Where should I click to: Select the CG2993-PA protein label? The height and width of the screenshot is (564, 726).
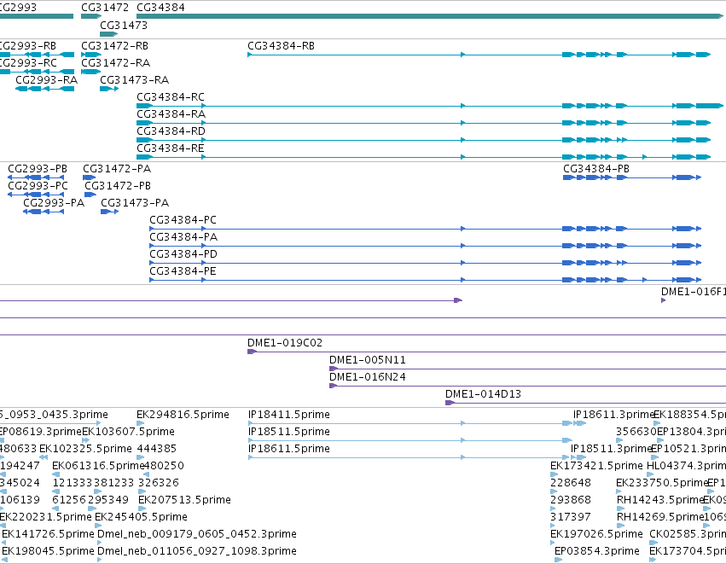click(x=54, y=203)
